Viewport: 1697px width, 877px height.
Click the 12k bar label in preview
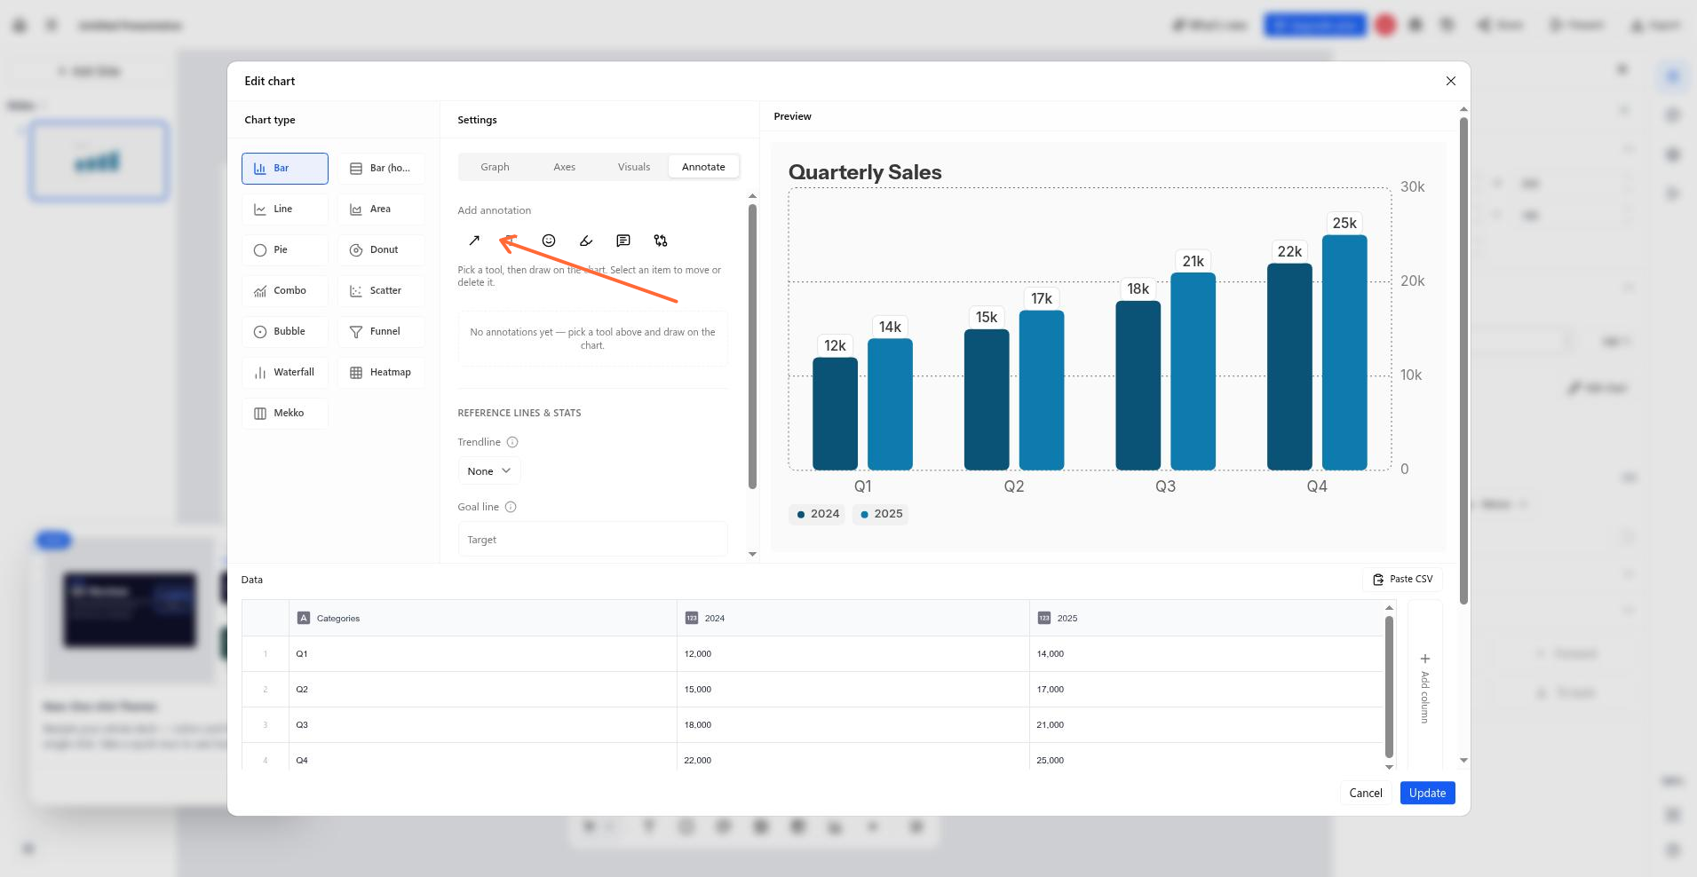coord(835,345)
